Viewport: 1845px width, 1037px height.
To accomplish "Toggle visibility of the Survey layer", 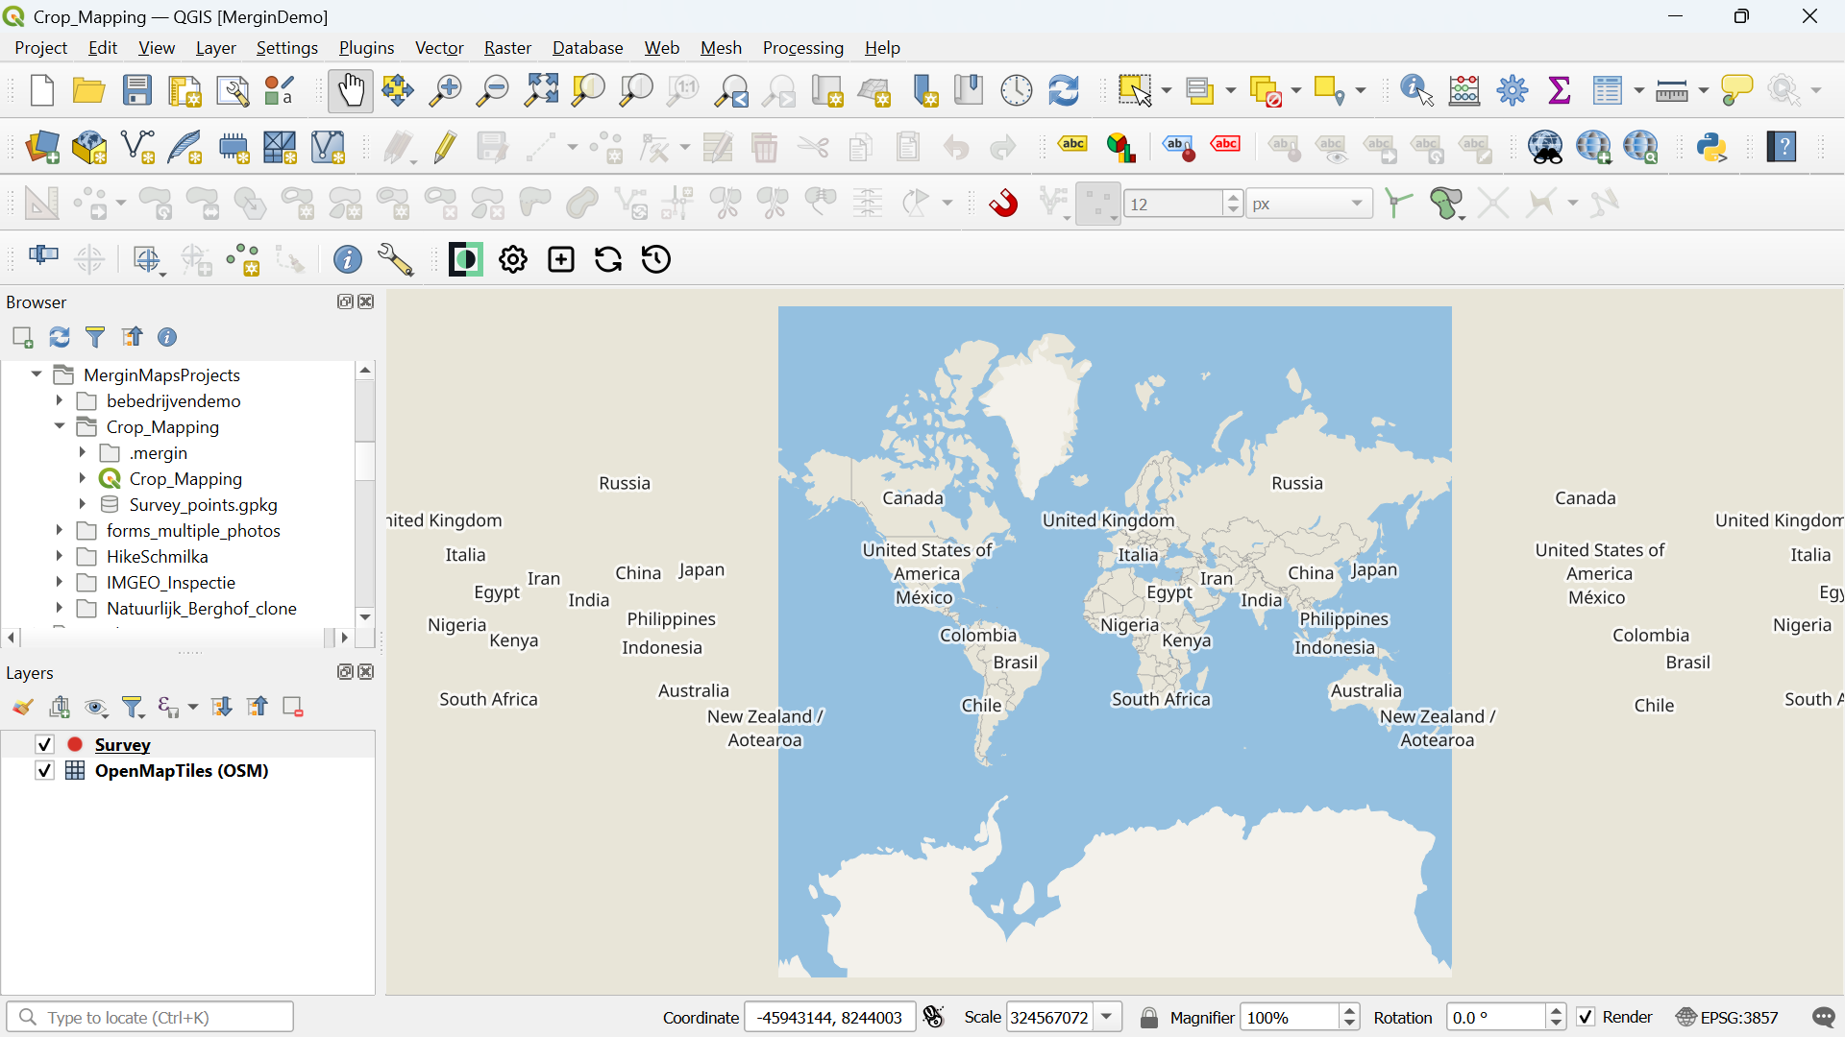I will (x=44, y=744).
